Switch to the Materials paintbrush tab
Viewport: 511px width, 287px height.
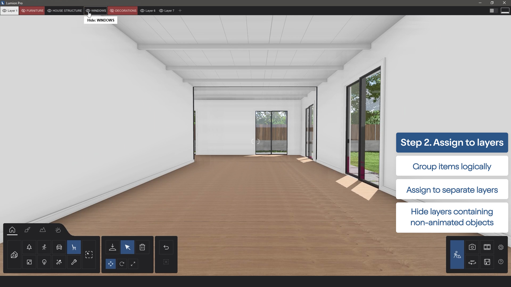point(27,230)
